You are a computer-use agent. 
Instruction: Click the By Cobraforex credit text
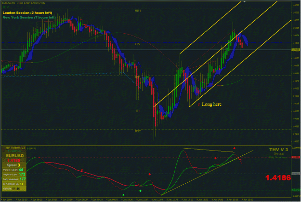pos(278,157)
